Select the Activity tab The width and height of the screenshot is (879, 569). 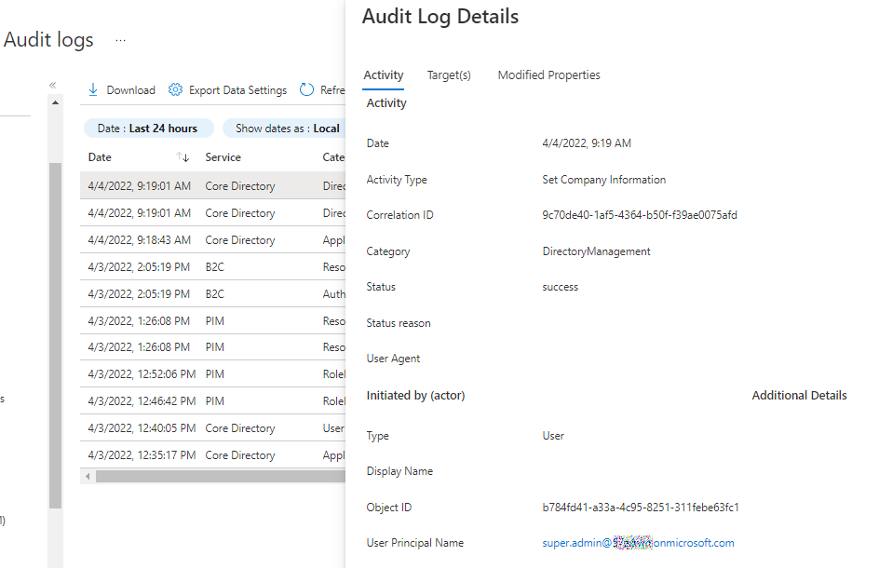point(384,75)
